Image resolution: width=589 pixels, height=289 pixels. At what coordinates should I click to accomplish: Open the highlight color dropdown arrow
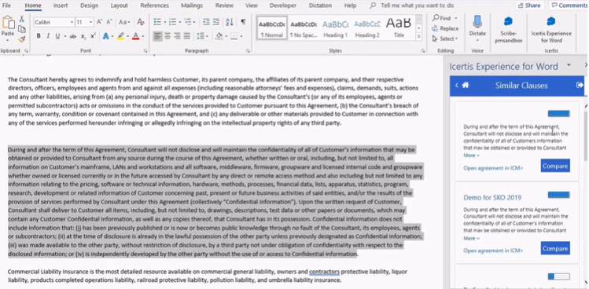coord(127,36)
